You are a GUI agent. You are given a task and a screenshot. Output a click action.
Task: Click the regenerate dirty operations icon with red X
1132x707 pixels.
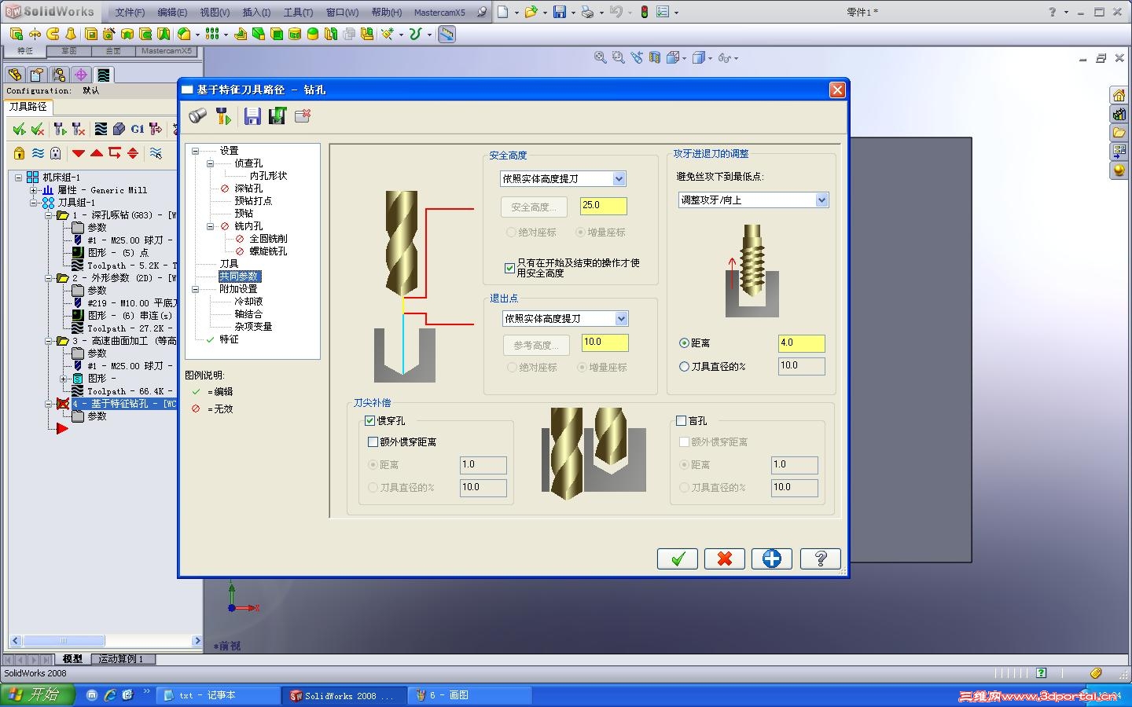tap(78, 129)
